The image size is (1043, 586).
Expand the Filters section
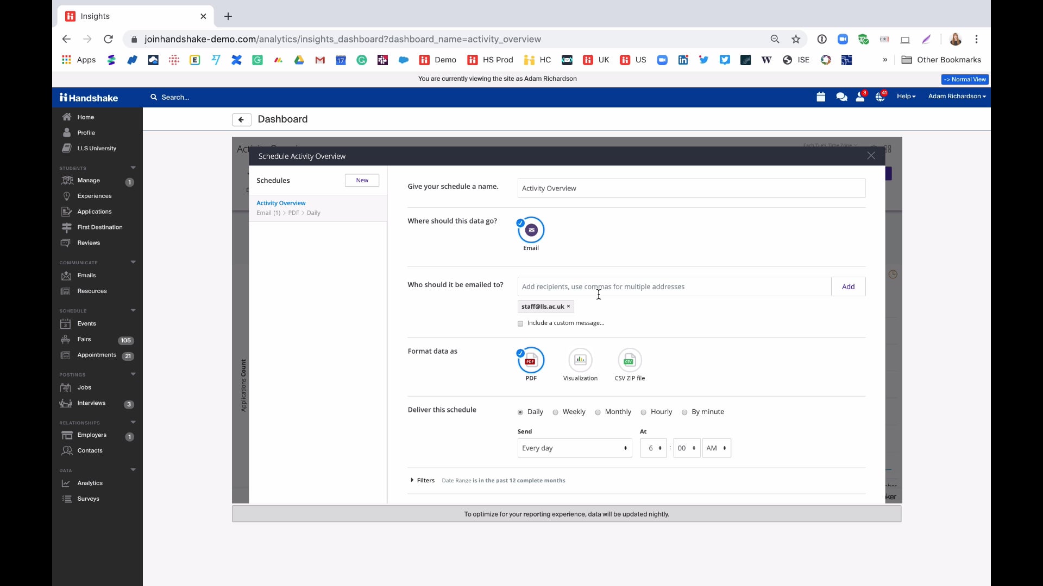423,481
